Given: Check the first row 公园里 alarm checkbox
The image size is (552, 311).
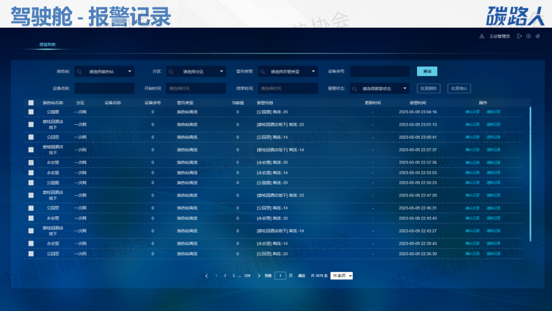Looking at the screenshot, I should coord(31,112).
